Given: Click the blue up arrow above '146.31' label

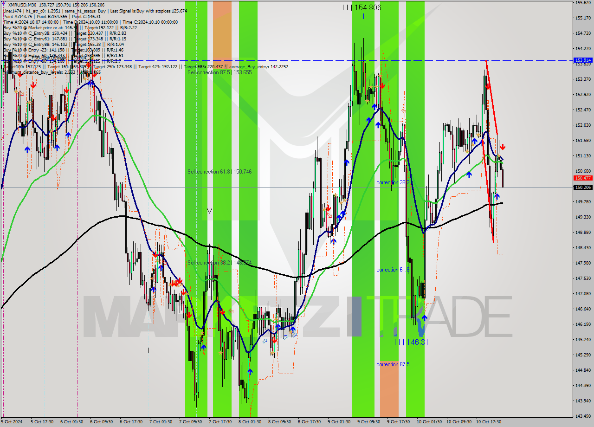Looking at the screenshot, I should pos(424,318).
